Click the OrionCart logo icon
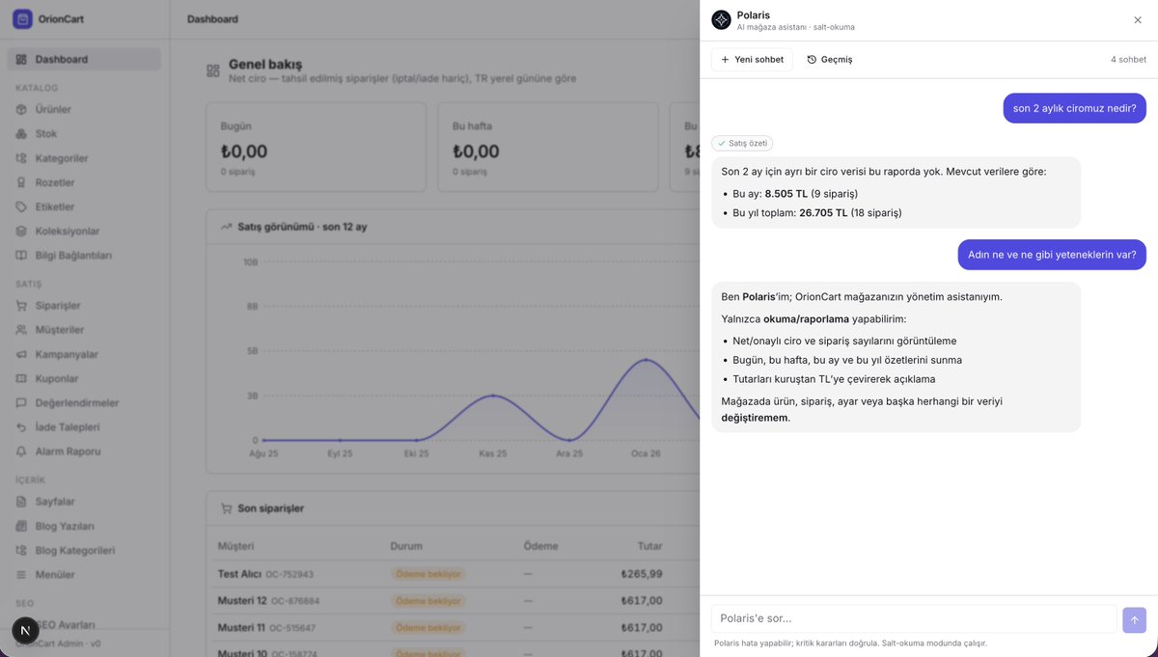The image size is (1158, 657). coord(22,18)
